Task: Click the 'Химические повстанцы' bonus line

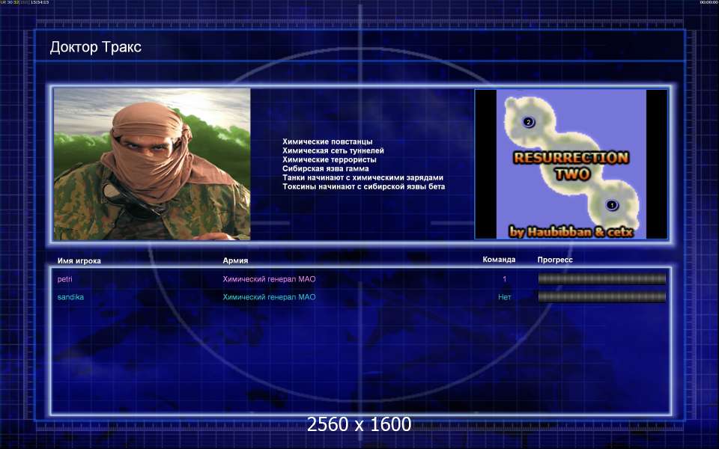Action: (327, 141)
